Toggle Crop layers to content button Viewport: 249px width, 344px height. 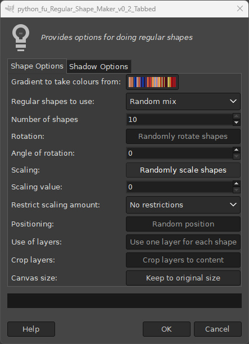click(183, 260)
